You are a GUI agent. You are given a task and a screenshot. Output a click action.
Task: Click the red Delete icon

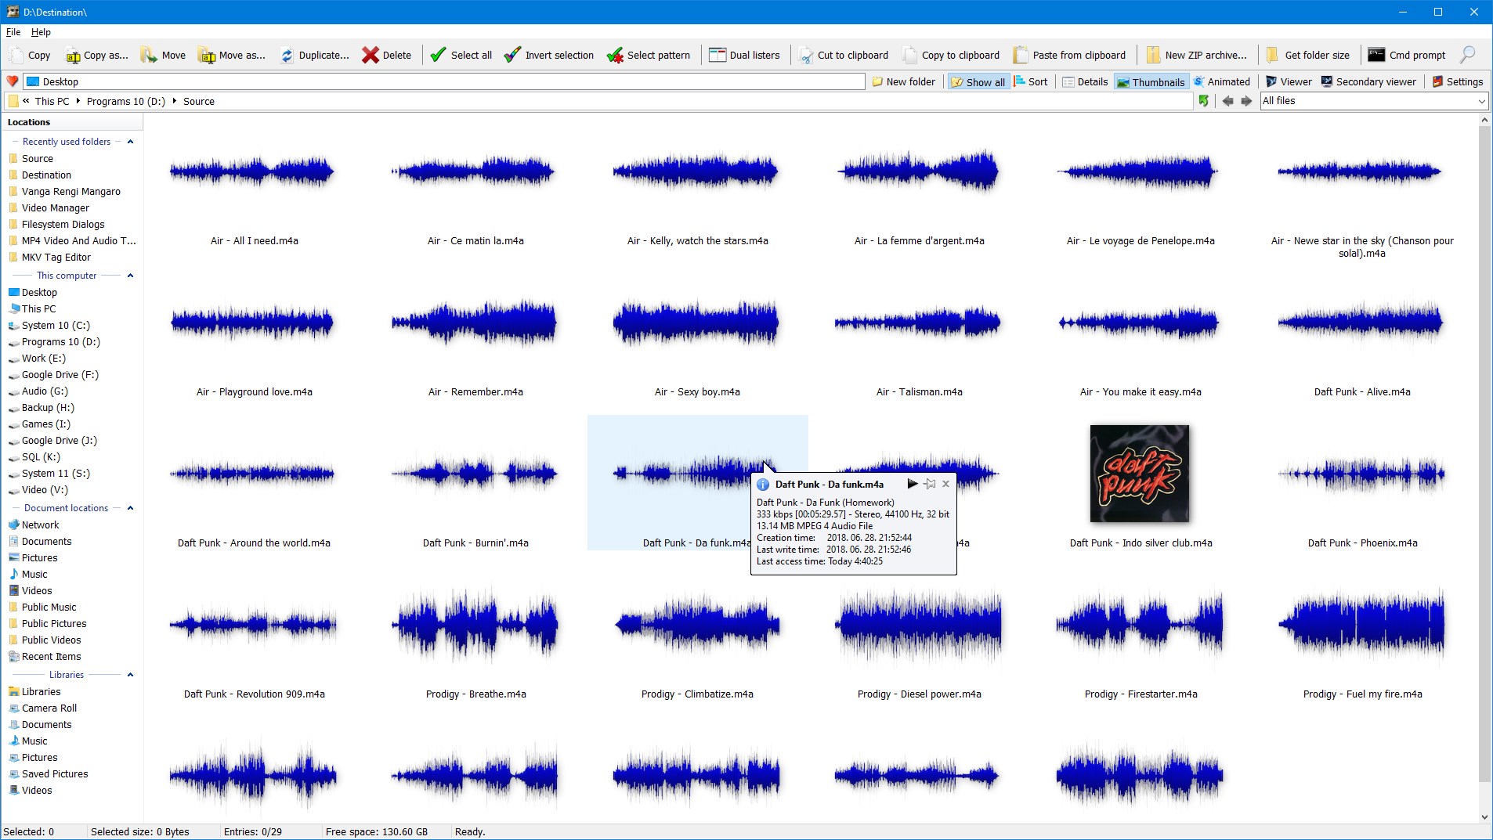(371, 55)
